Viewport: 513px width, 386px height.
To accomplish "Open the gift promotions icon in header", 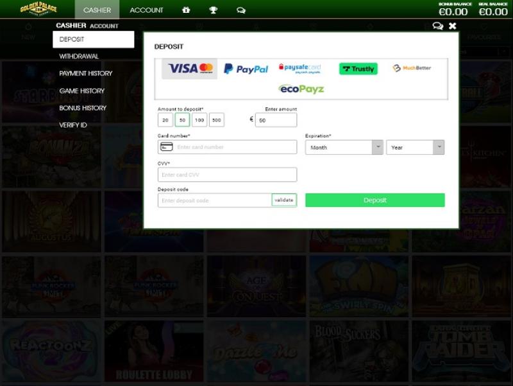I will (x=186, y=10).
